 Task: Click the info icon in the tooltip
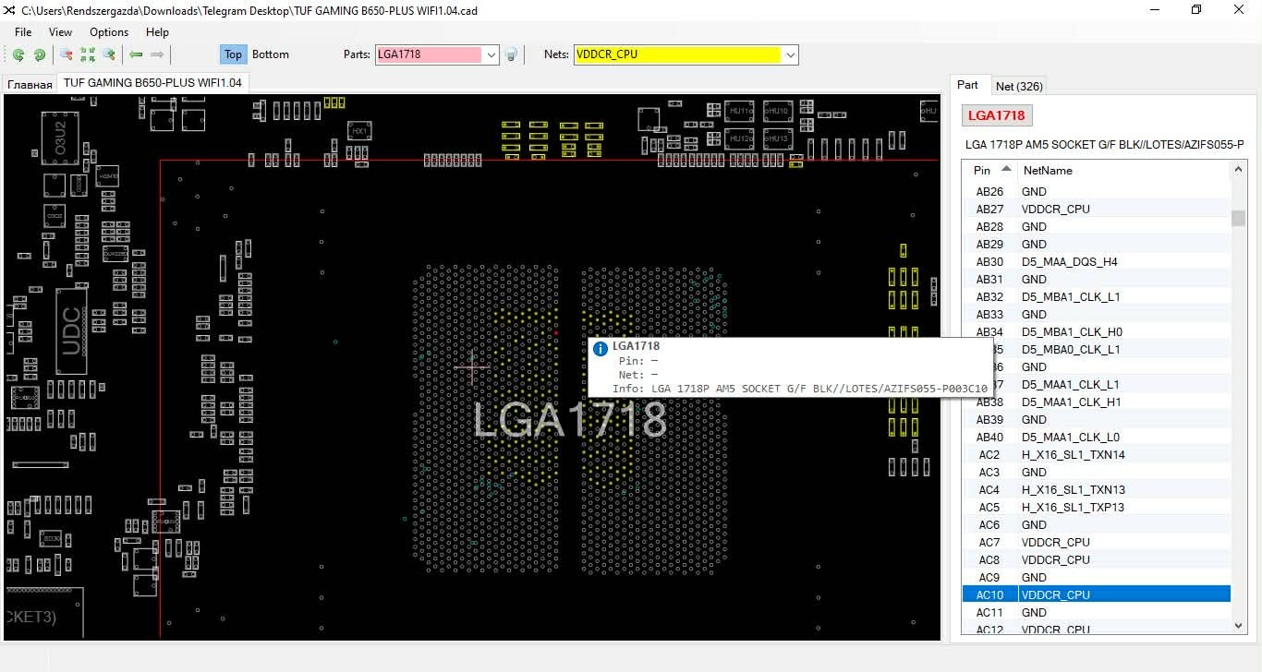point(601,349)
